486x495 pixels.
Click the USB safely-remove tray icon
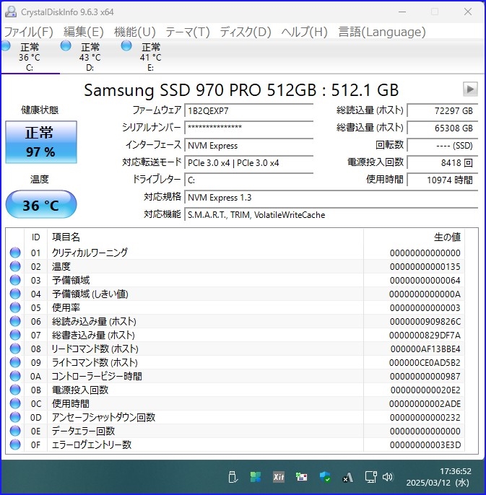(233, 477)
